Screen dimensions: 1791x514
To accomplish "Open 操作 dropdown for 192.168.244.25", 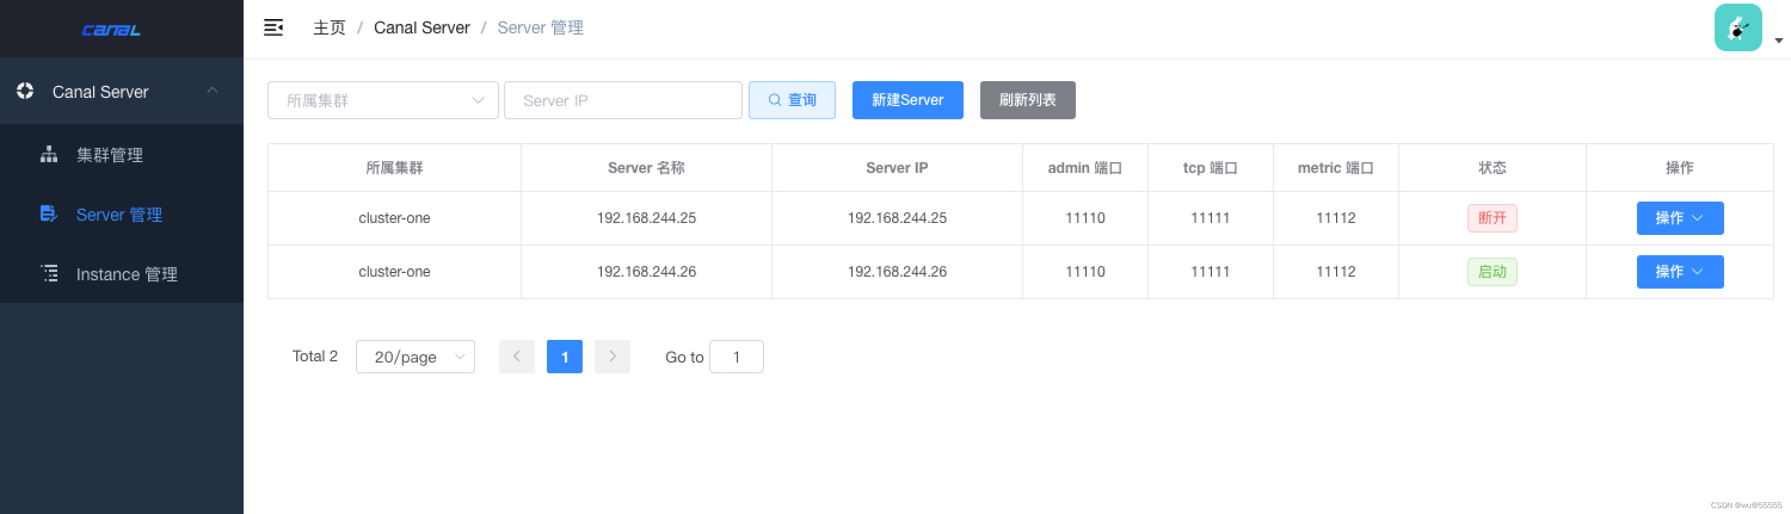I will tap(1680, 218).
